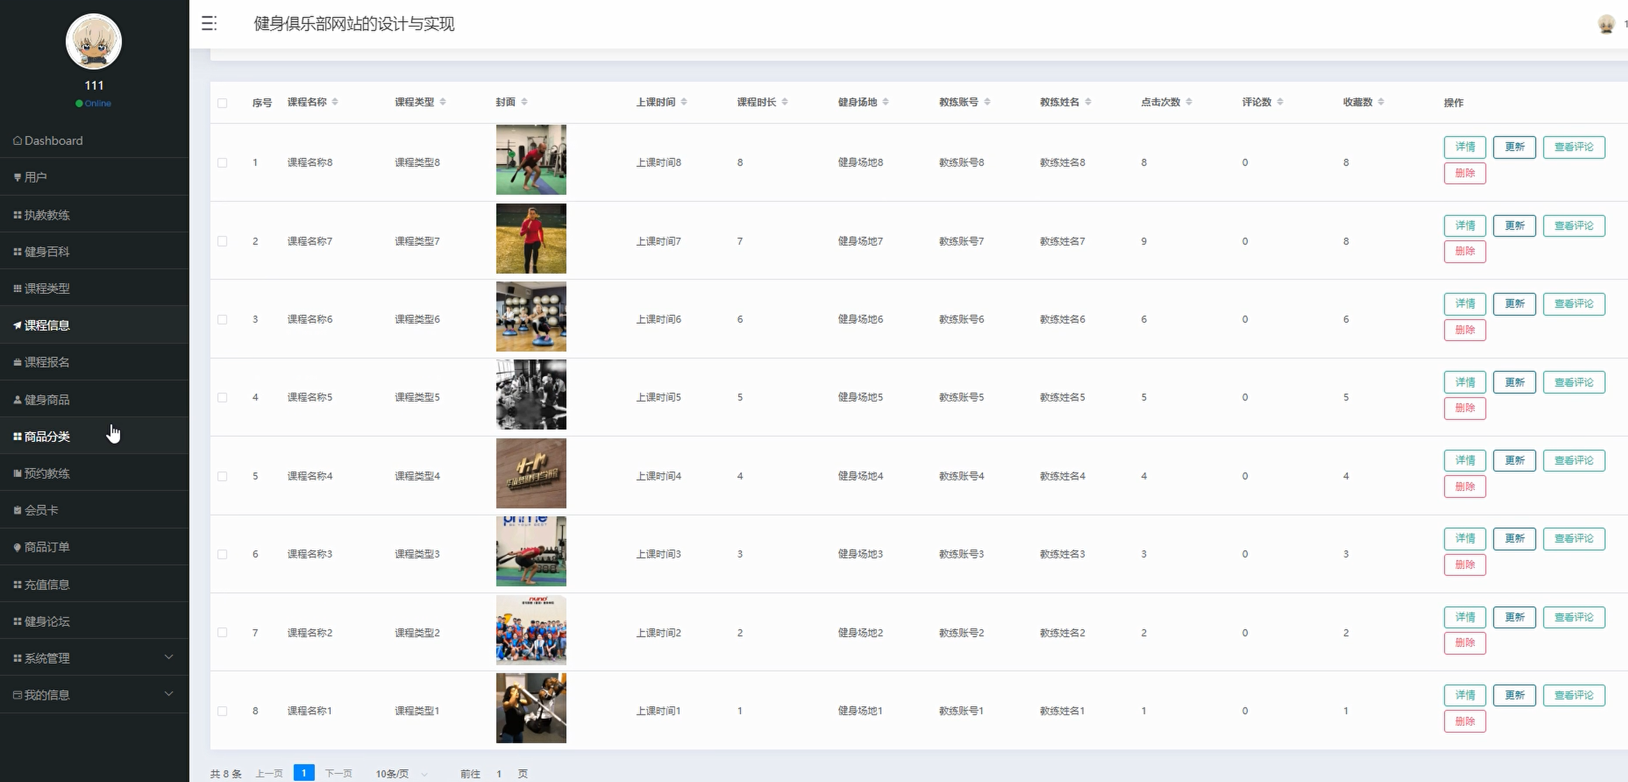Open cover thumbnail for 课程名称6
This screenshot has height=782, width=1628.
coord(531,316)
